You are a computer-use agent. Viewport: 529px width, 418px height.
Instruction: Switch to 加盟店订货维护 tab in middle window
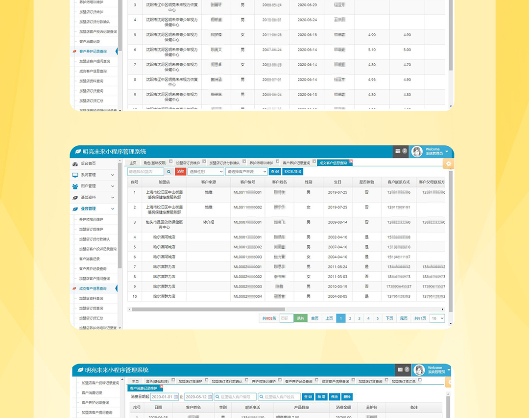(x=188, y=163)
